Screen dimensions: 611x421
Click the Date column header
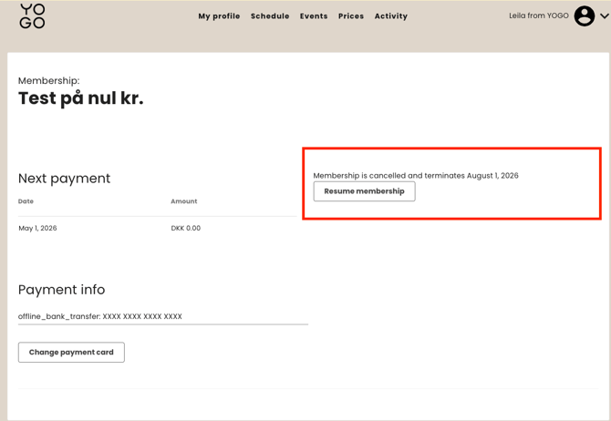[26, 201]
